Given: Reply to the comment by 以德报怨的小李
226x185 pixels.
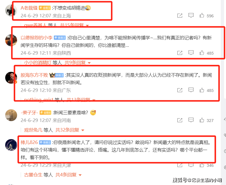Looking at the screenshot, I should coord(191,53).
